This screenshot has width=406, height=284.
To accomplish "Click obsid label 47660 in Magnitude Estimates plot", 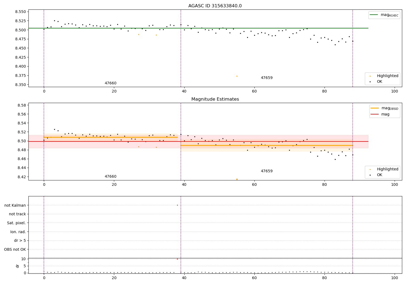I will pyautogui.click(x=110, y=177).
